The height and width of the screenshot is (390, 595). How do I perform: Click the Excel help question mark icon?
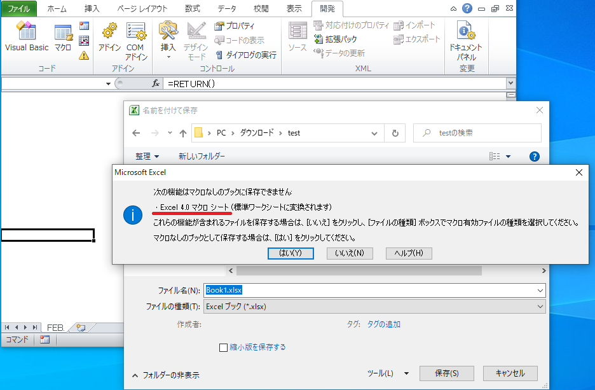point(467,8)
